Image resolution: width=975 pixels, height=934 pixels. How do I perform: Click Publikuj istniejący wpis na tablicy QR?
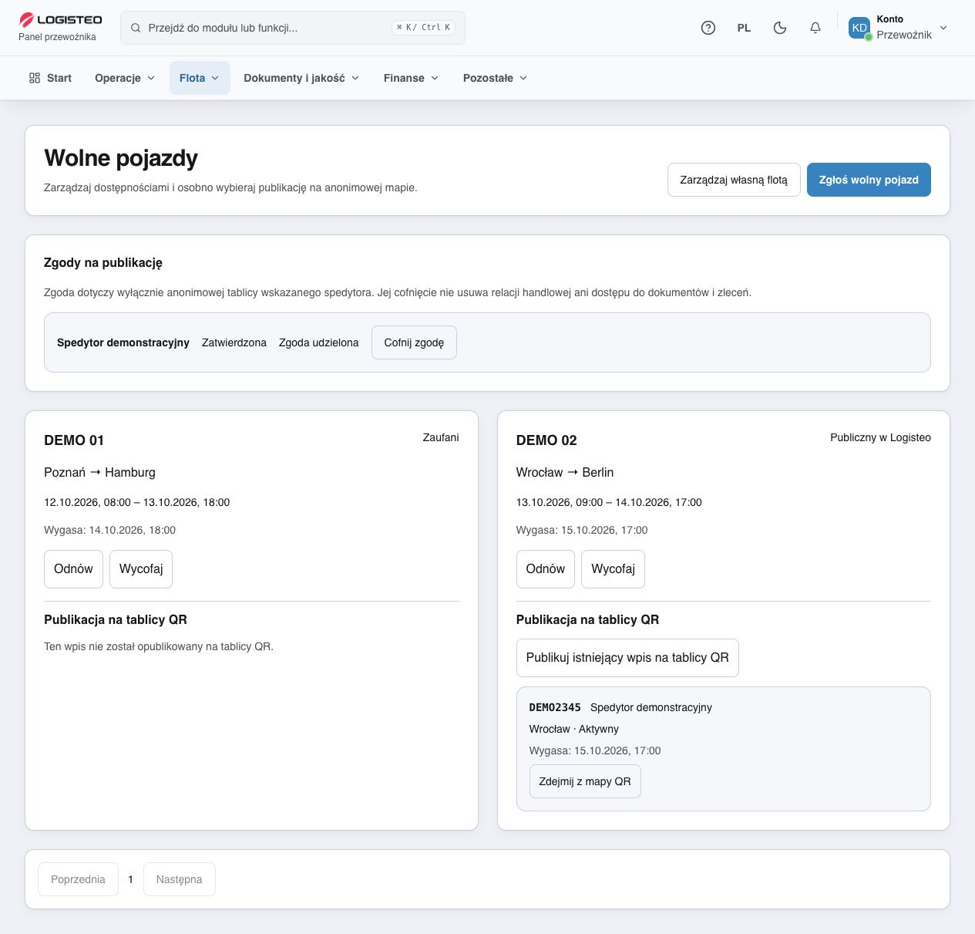(627, 658)
